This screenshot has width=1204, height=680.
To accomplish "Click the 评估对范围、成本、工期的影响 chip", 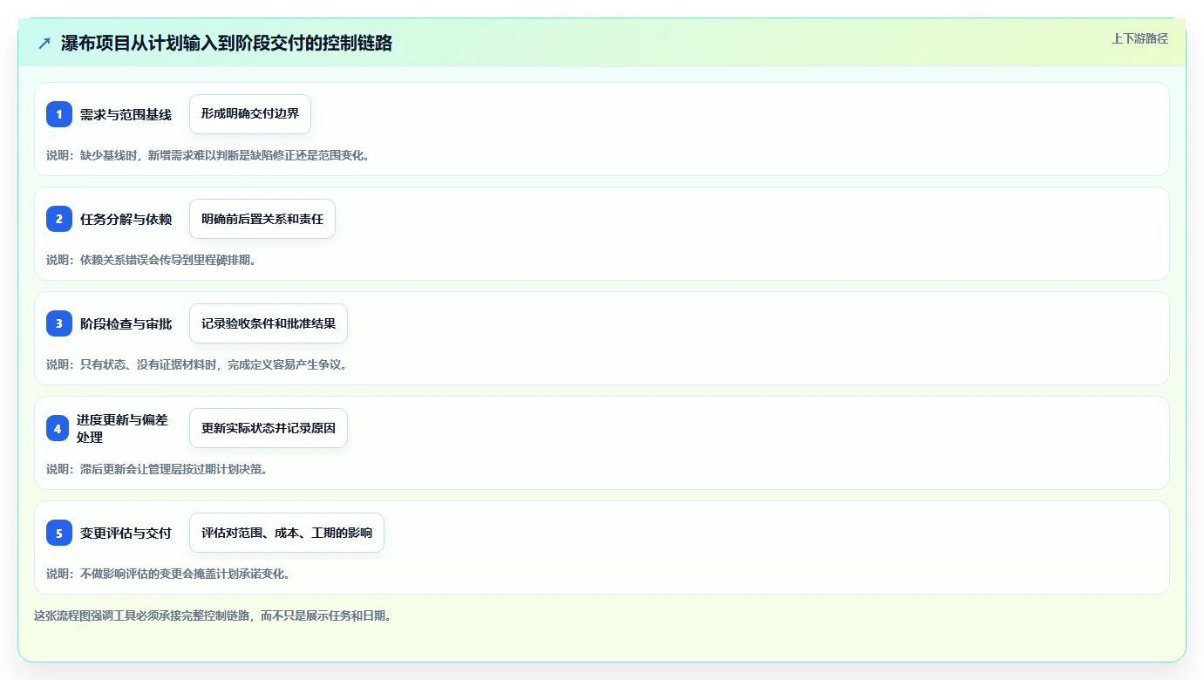I will click(287, 533).
